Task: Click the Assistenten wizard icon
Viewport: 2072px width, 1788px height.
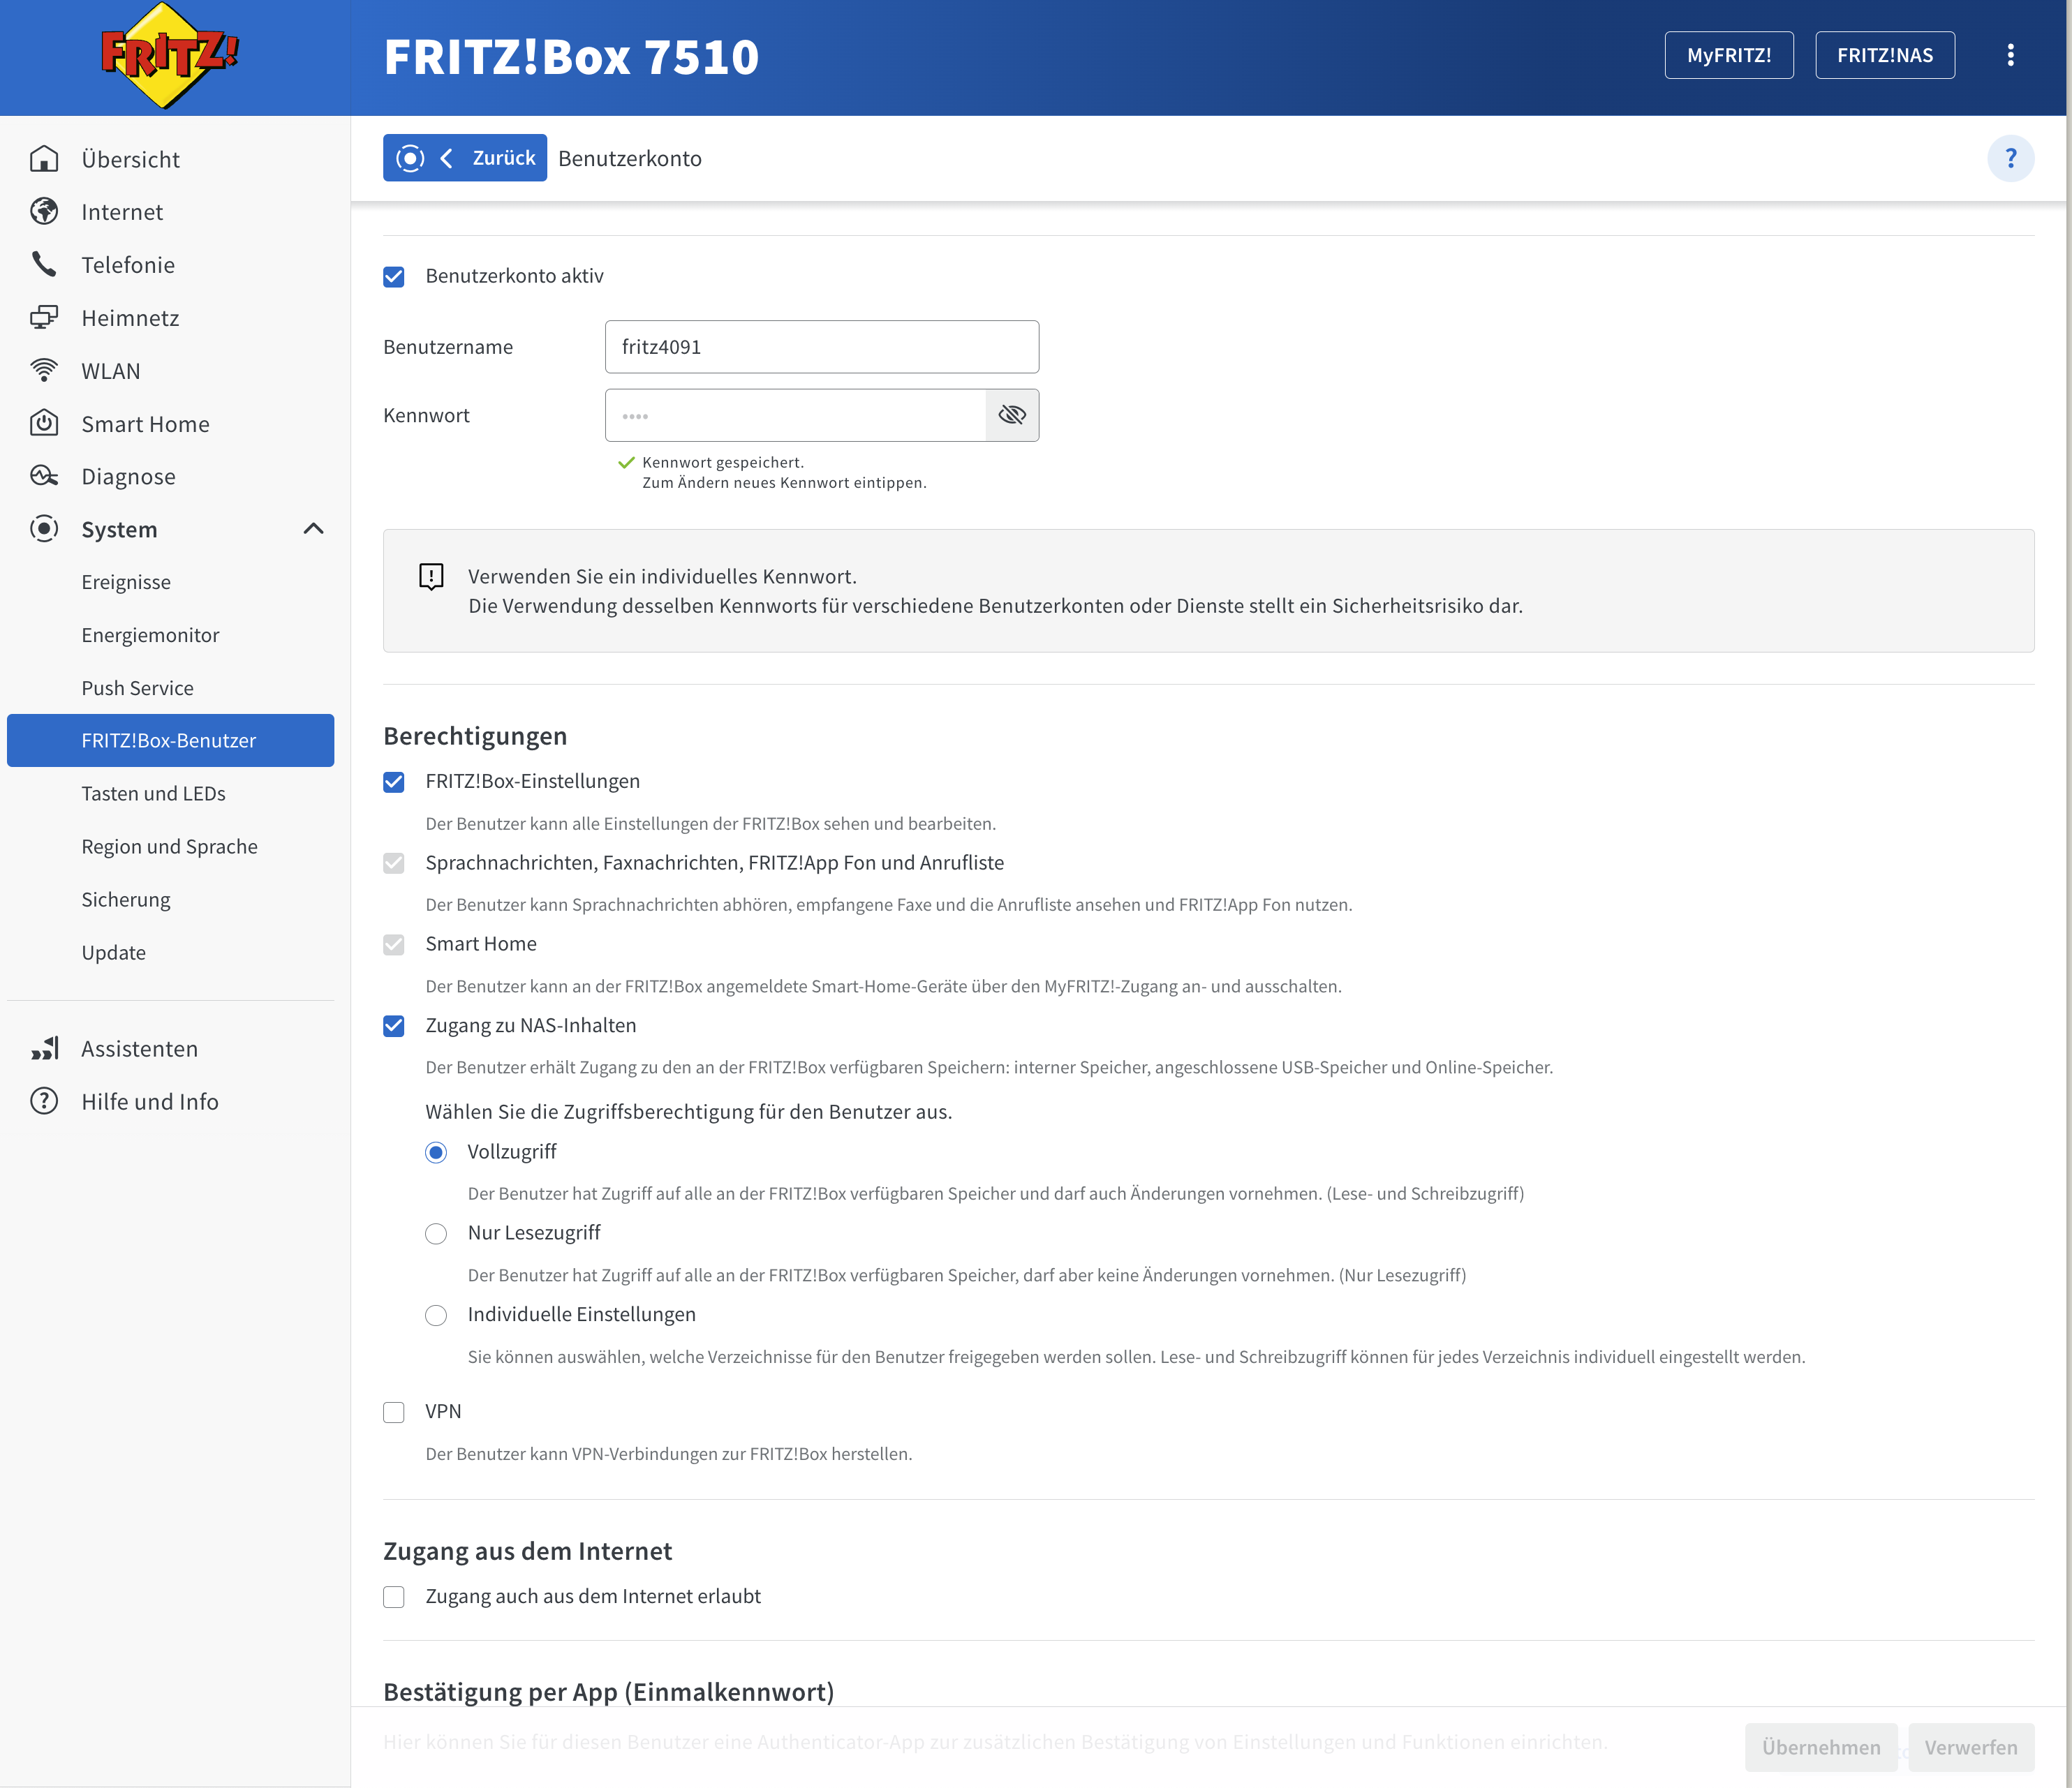Action: 44,1048
